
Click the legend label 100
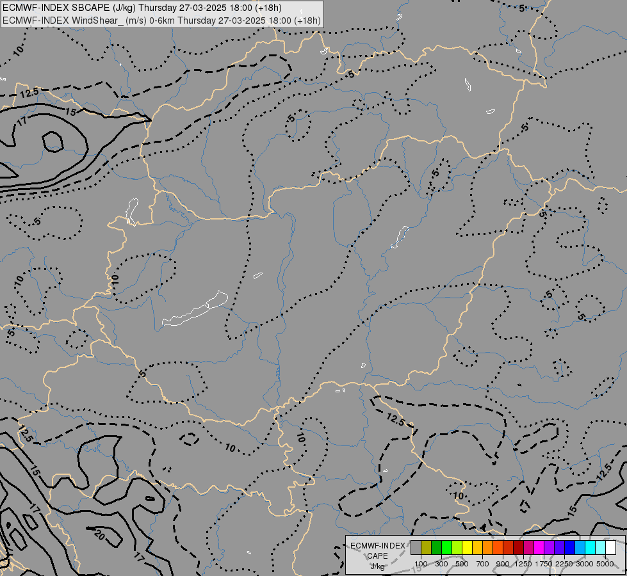coord(421,564)
